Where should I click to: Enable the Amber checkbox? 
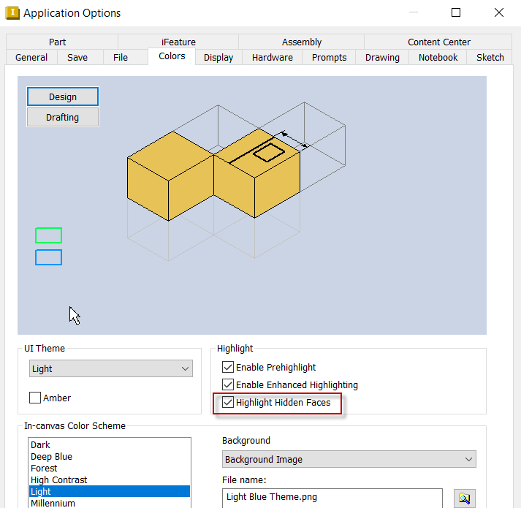35,398
